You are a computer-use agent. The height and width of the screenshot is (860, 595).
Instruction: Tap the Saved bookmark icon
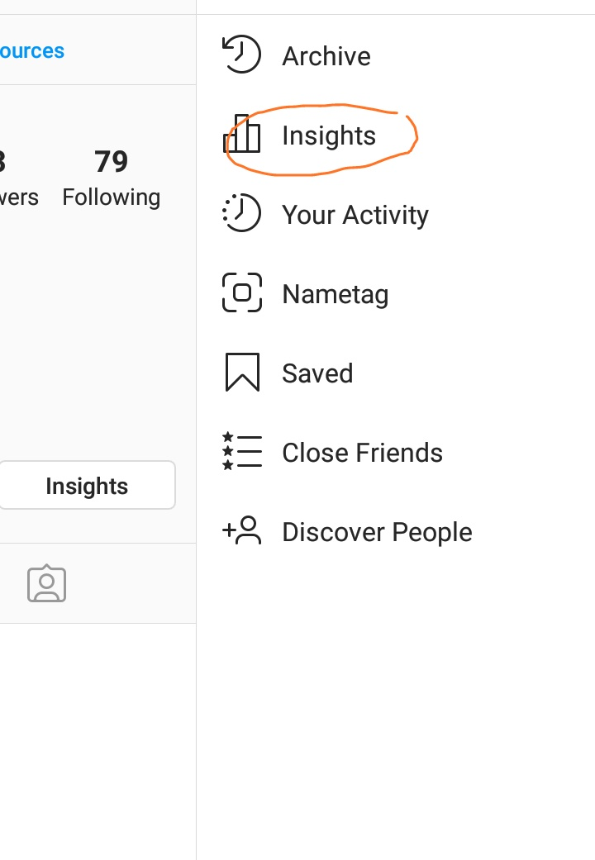(x=242, y=372)
